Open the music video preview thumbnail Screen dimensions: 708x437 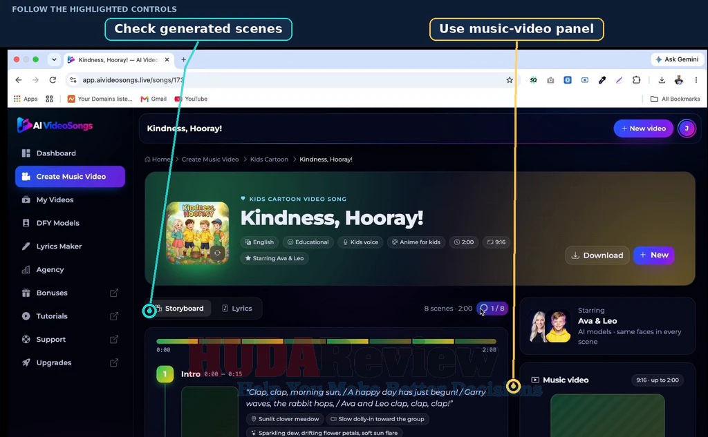coord(607,416)
